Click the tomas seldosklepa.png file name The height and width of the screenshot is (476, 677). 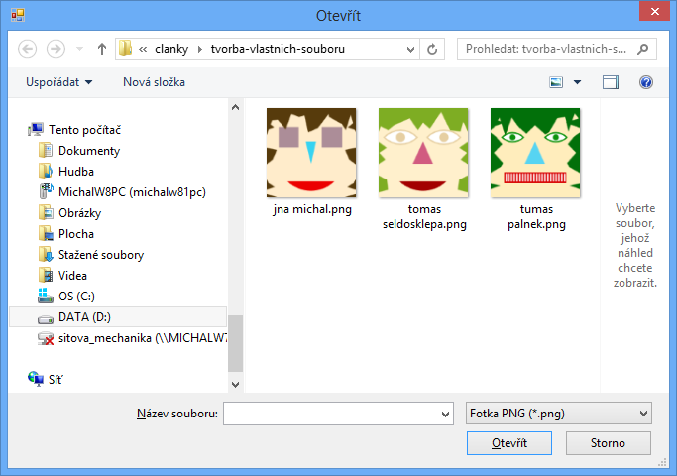(424, 217)
